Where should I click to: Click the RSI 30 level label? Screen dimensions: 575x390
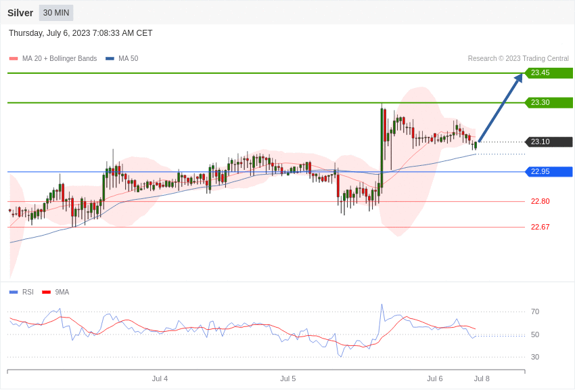click(x=535, y=357)
